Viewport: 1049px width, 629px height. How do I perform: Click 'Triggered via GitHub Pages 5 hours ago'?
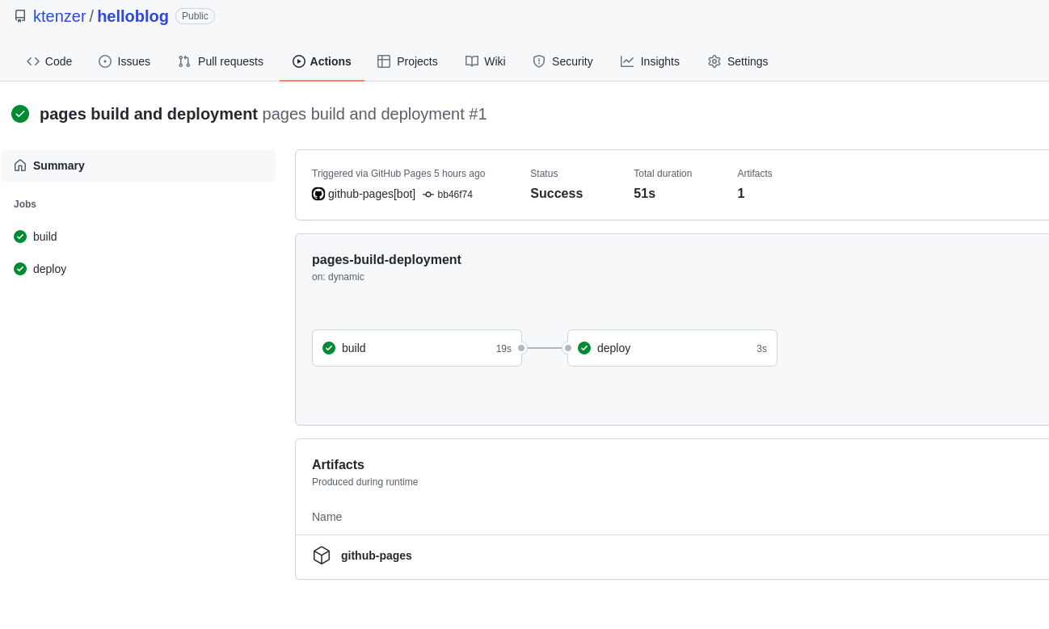pos(398,174)
